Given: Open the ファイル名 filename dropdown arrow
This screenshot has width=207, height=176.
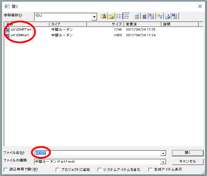Looking at the screenshot, I should click(x=163, y=153).
